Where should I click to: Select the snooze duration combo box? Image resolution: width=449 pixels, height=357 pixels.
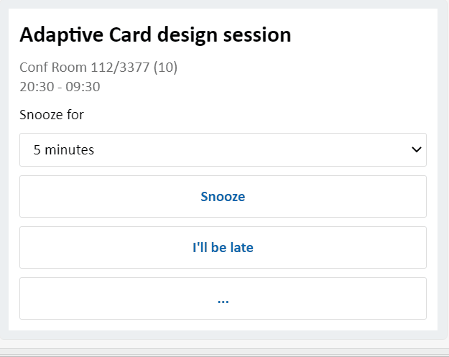pyautogui.click(x=223, y=149)
